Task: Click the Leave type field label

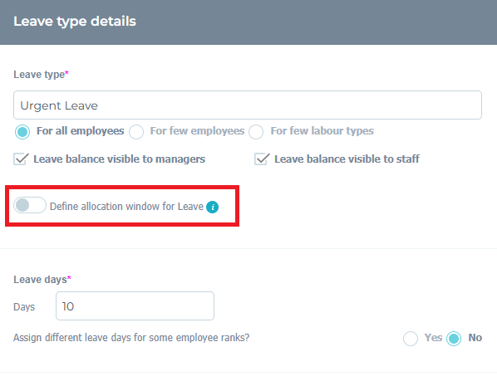Action: click(x=41, y=75)
